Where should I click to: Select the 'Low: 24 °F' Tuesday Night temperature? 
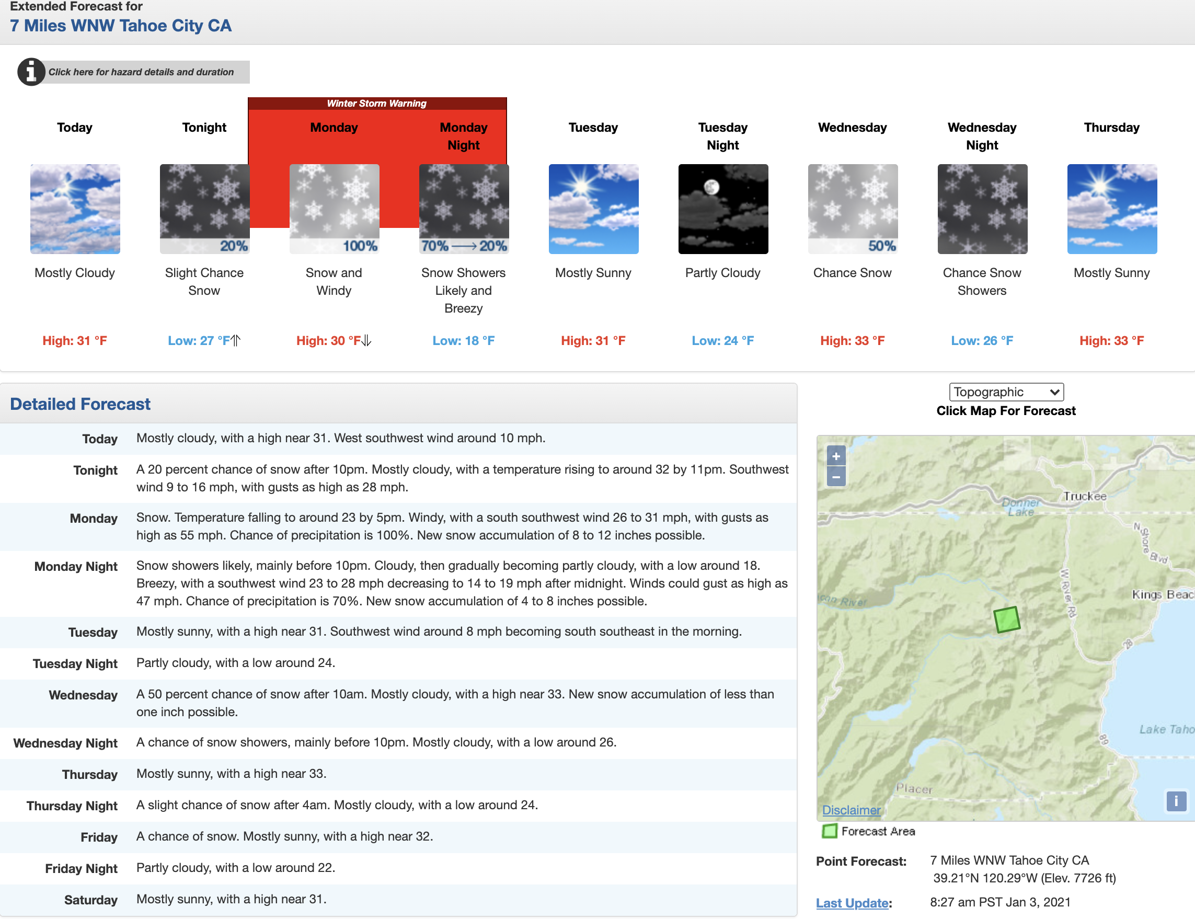pos(722,341)
